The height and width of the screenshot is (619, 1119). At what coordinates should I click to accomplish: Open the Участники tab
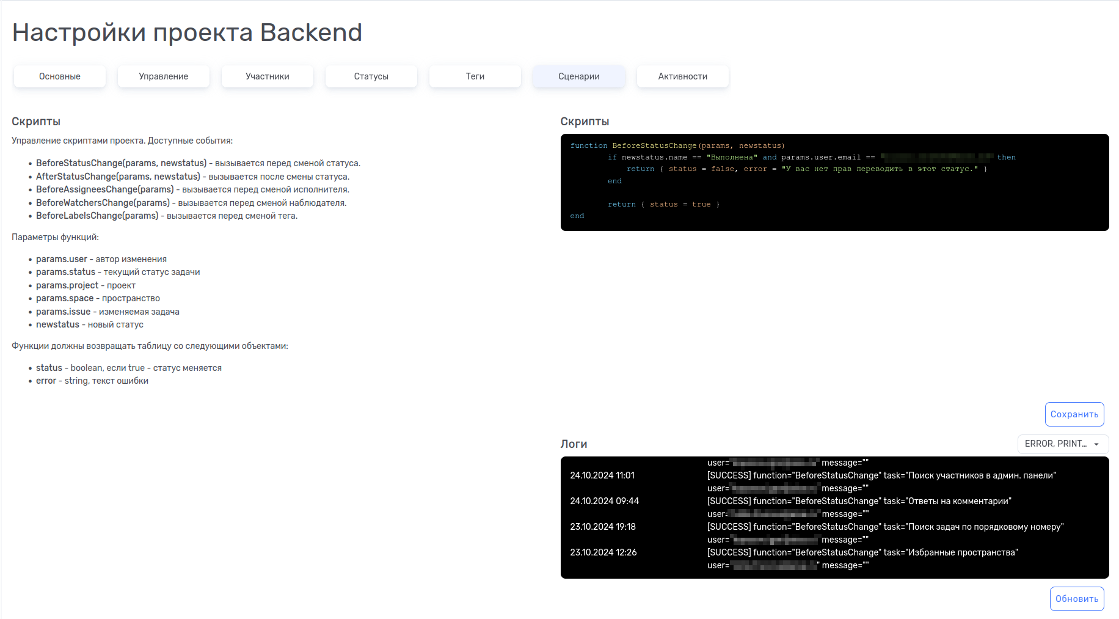pos(268,76)
